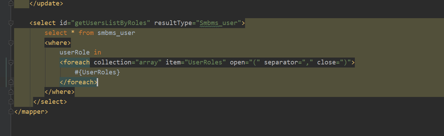Collapse the where tag fold marker
444x136 pixels.
(x=11, y=43)
